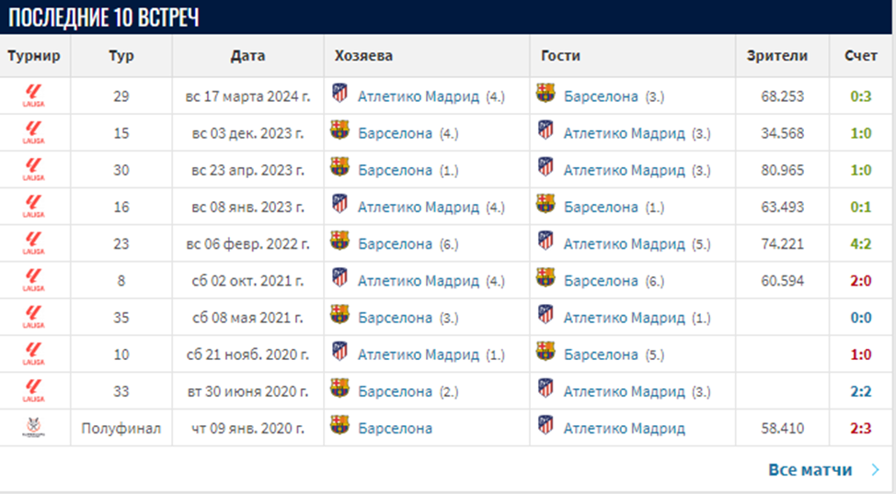Click the "Счет" column header

click(x=861, y=56)
